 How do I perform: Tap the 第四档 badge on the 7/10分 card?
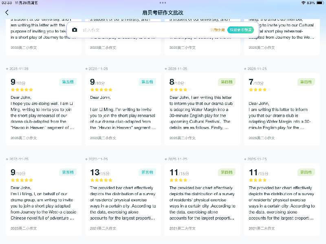pyautogui.click(x=306, y=82)
